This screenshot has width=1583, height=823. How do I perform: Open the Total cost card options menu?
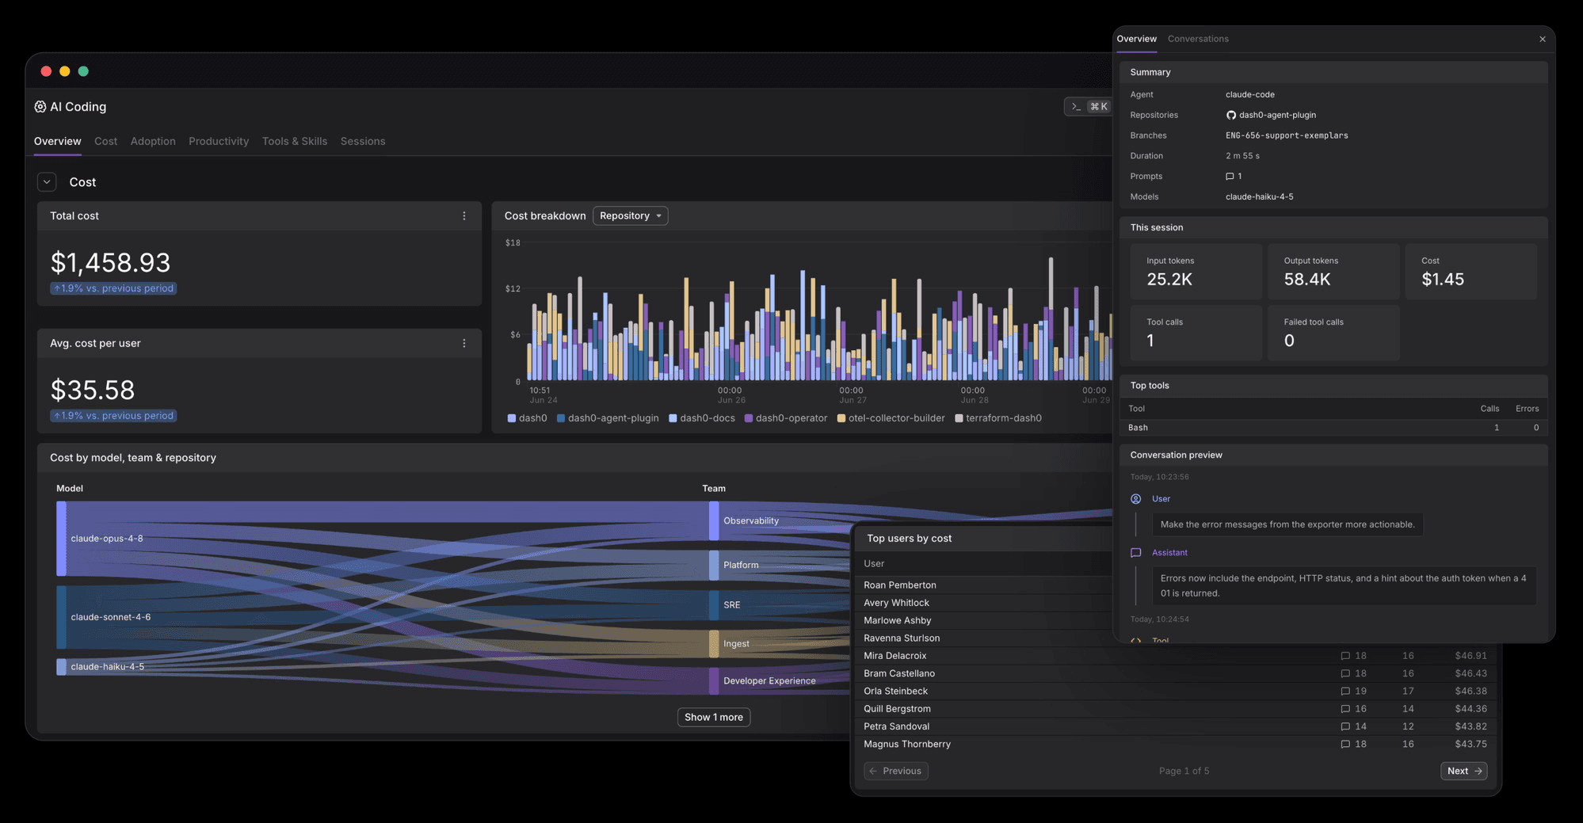(464, 216)
